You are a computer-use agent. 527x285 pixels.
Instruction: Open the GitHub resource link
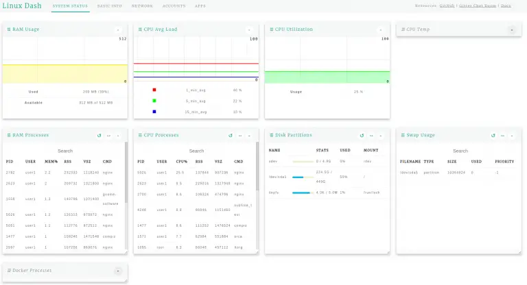coord(447,5)
